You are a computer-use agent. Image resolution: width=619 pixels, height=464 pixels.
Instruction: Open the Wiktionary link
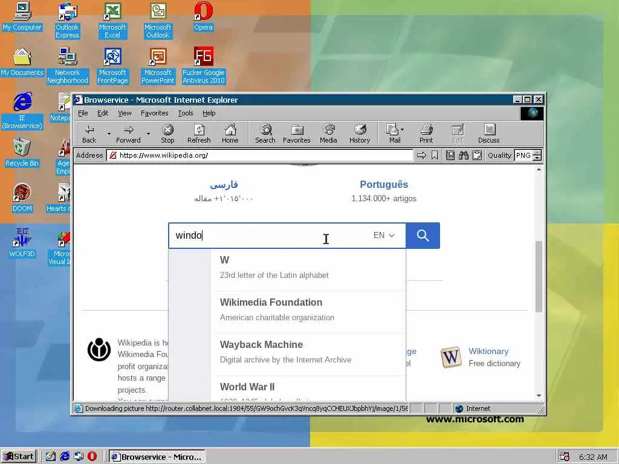[x=488, y=351]
